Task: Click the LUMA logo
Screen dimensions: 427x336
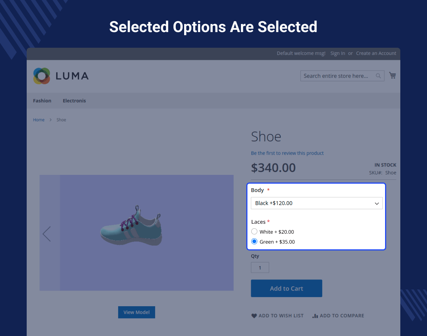Action: 61,76
